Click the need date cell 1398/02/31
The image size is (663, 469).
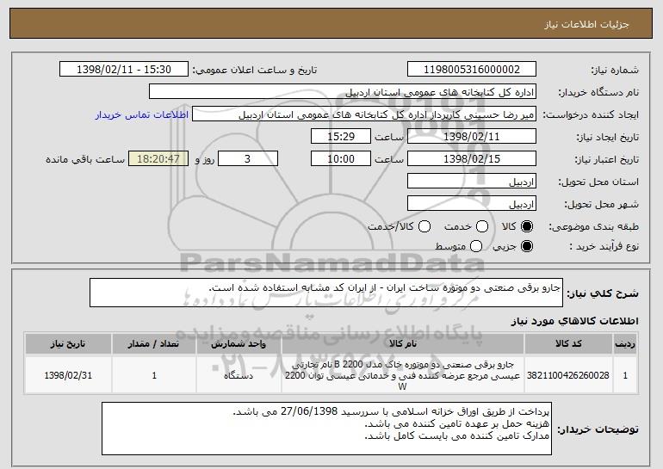pyautogui.click(x=68, y=375)
